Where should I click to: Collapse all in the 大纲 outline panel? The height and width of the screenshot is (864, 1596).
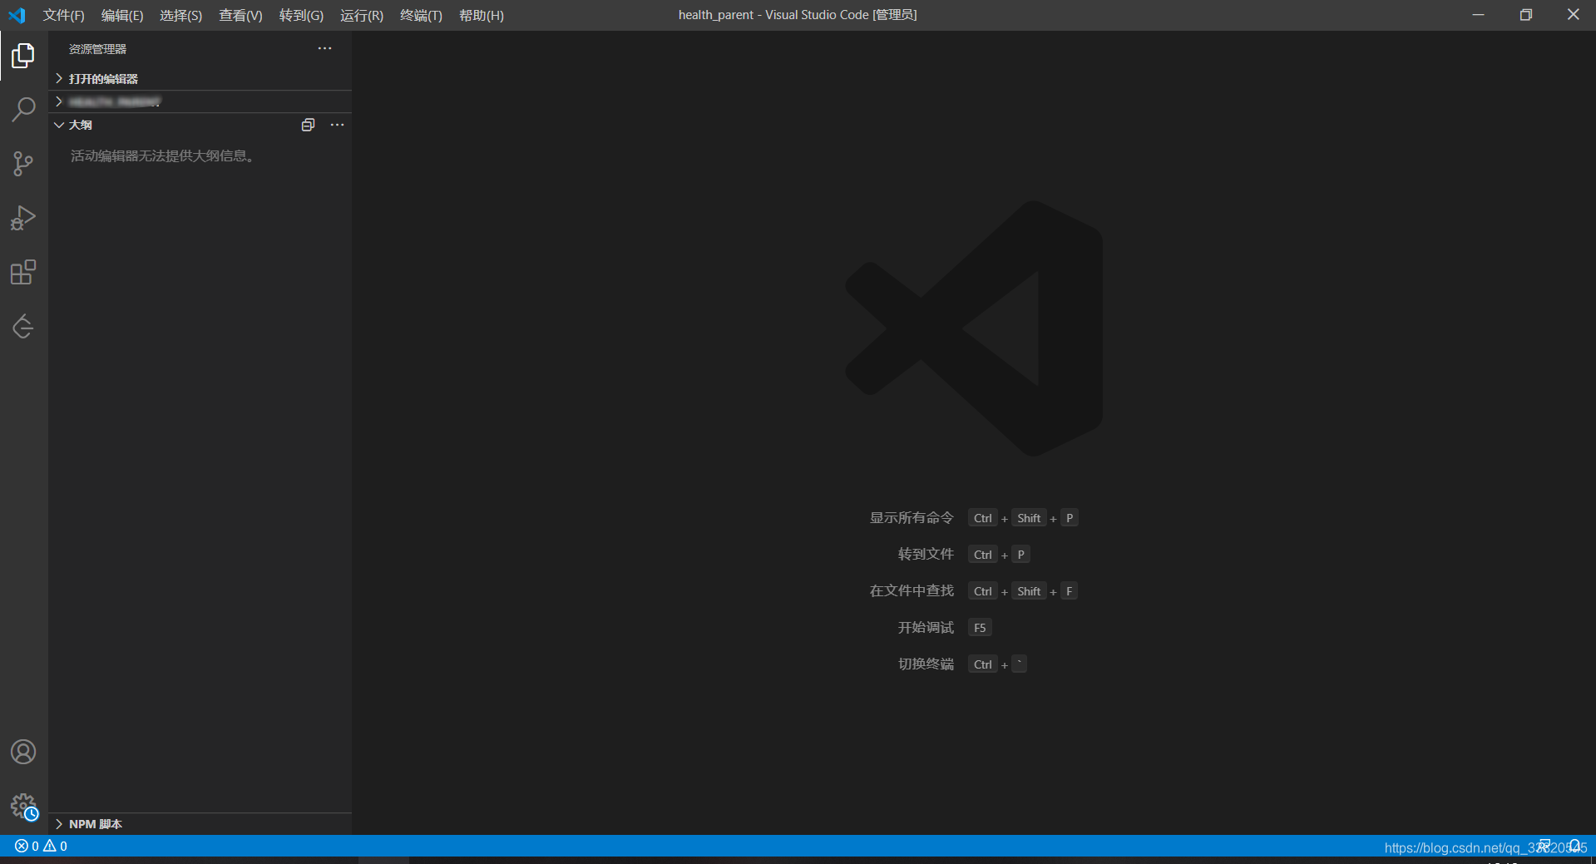[x=308, y=125]
